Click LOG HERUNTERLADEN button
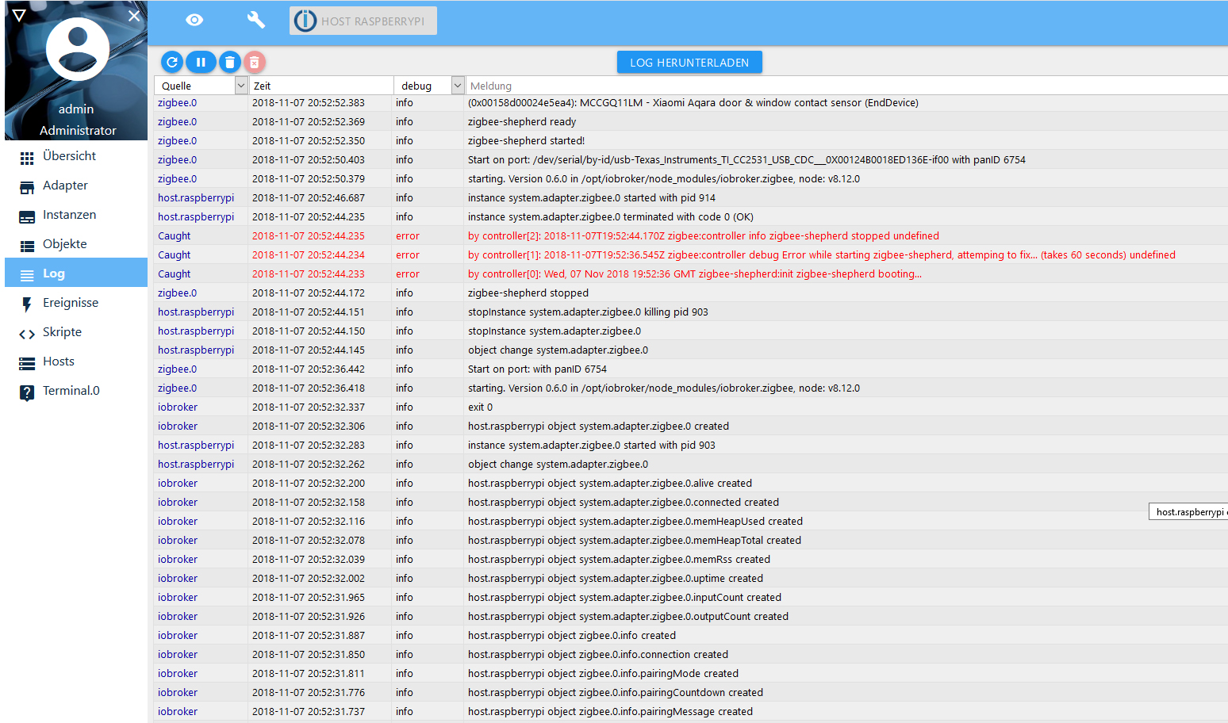 689,63
